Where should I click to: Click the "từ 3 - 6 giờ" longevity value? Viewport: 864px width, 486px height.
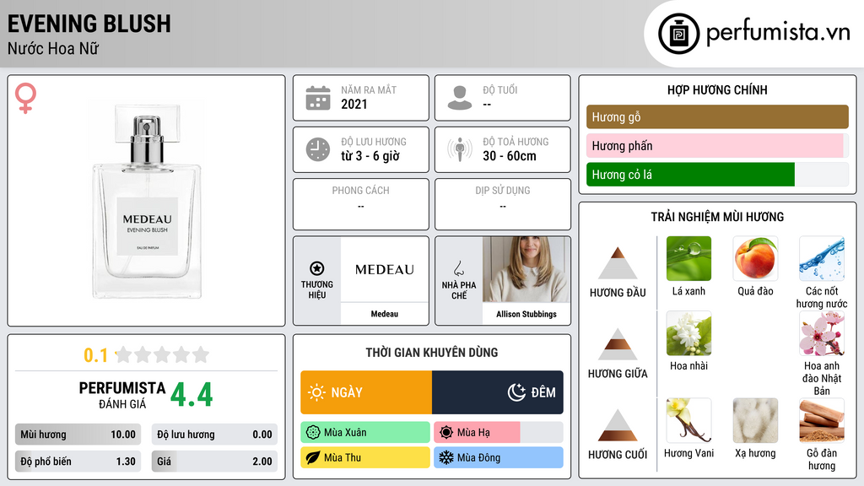pyautogui.click(x=370, y=156)
